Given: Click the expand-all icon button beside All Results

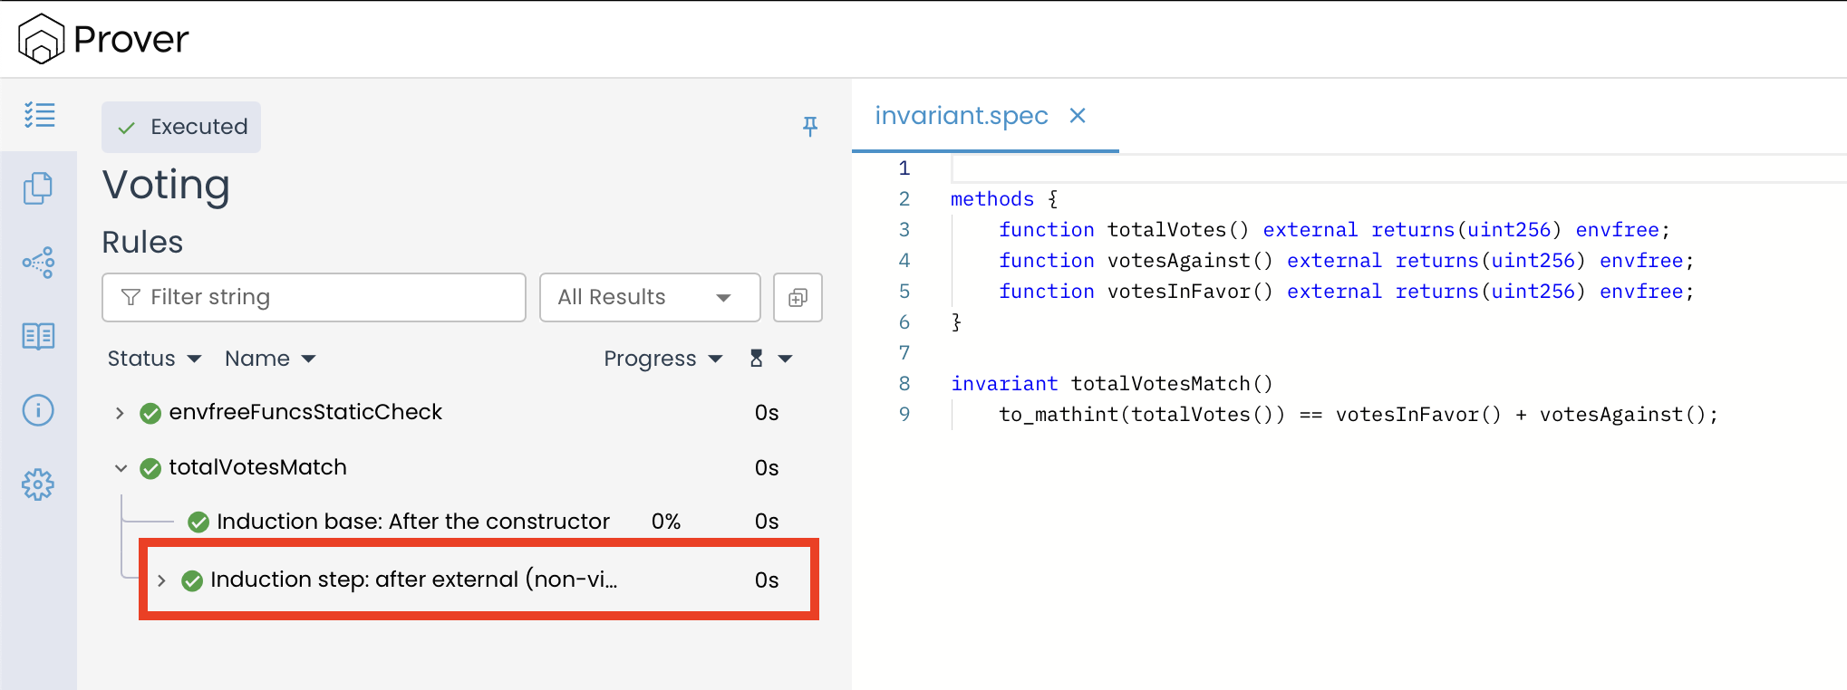Looking at the screenshot, I should click(798, 298).
